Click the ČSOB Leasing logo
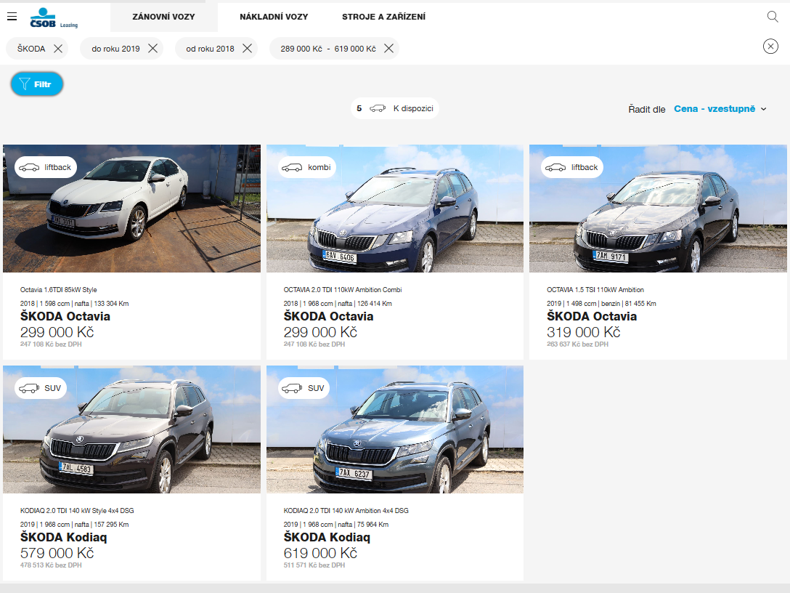 (x=54, y=17)
